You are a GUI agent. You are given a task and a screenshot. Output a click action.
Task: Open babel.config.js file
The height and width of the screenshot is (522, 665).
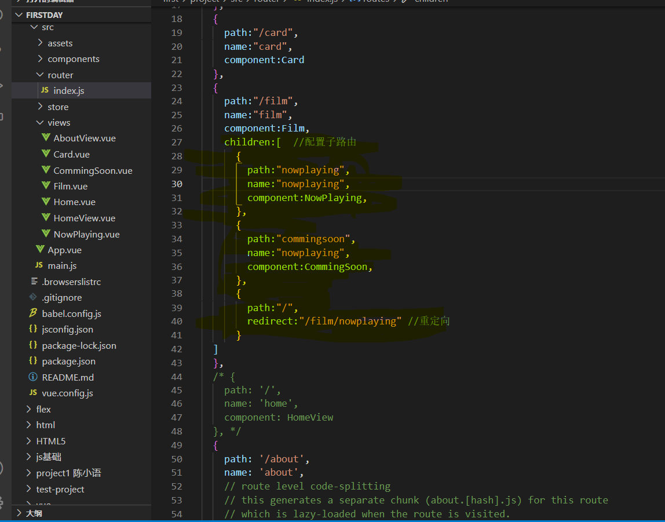point(72,314)
